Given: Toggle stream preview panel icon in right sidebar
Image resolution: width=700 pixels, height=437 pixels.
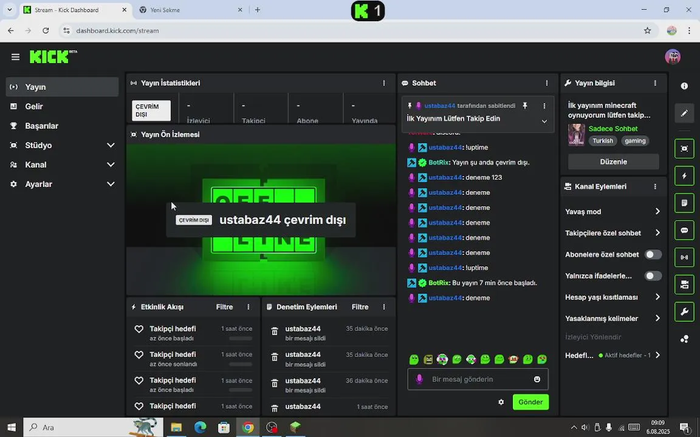Looking at the screenshot, I should pos(684,149).
